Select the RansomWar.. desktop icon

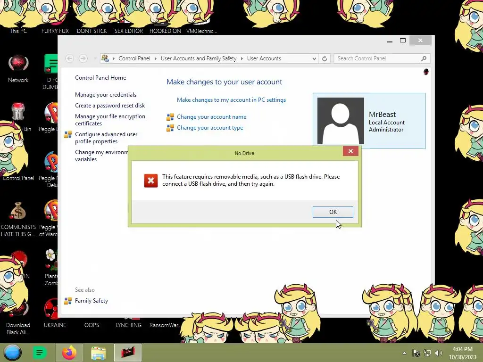(165, 325)
